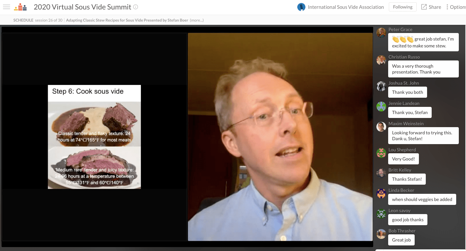Click the Crowdcast logo icon
Image resolution: width=466 pixels, height=251 pixels.
tap(20, 7)
